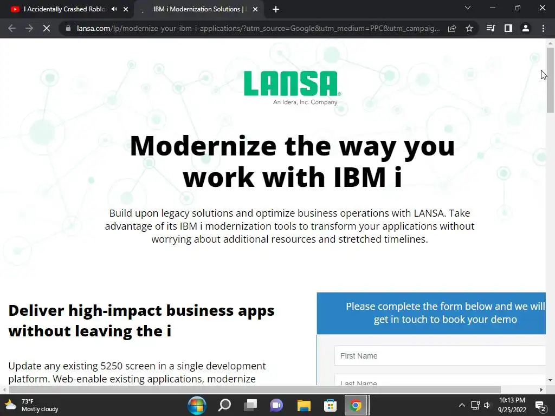Click the scroll left arrow
Viewport: 555px width, 416px height.
pos(4,389)
